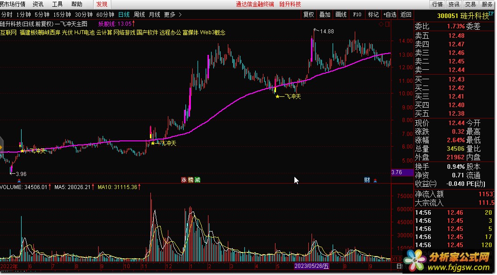The width and height of the screenshot is (497, 275).
Task: Switch to 5分钟 period
Action: coord(42,14)
